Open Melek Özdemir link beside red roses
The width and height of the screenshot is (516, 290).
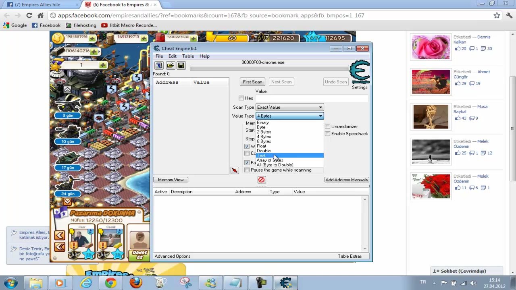(471, 178)
